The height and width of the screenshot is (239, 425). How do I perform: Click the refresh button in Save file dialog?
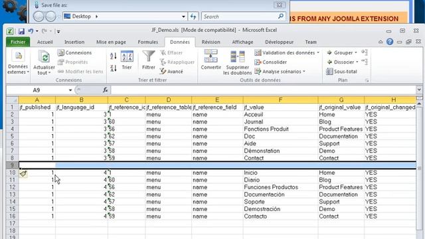coord(193,17)
